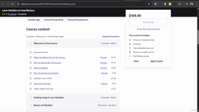The image size is (199, 112).
Task: Click the on-demand video icon in sidebar
Action: point(130,40)
